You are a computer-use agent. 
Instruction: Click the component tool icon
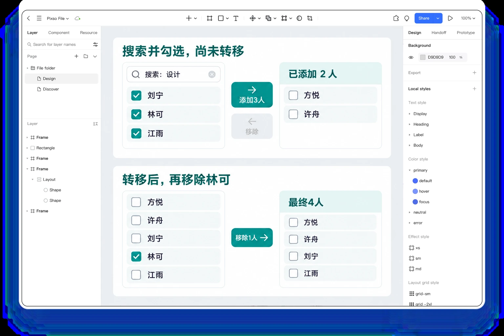point(252,18)
